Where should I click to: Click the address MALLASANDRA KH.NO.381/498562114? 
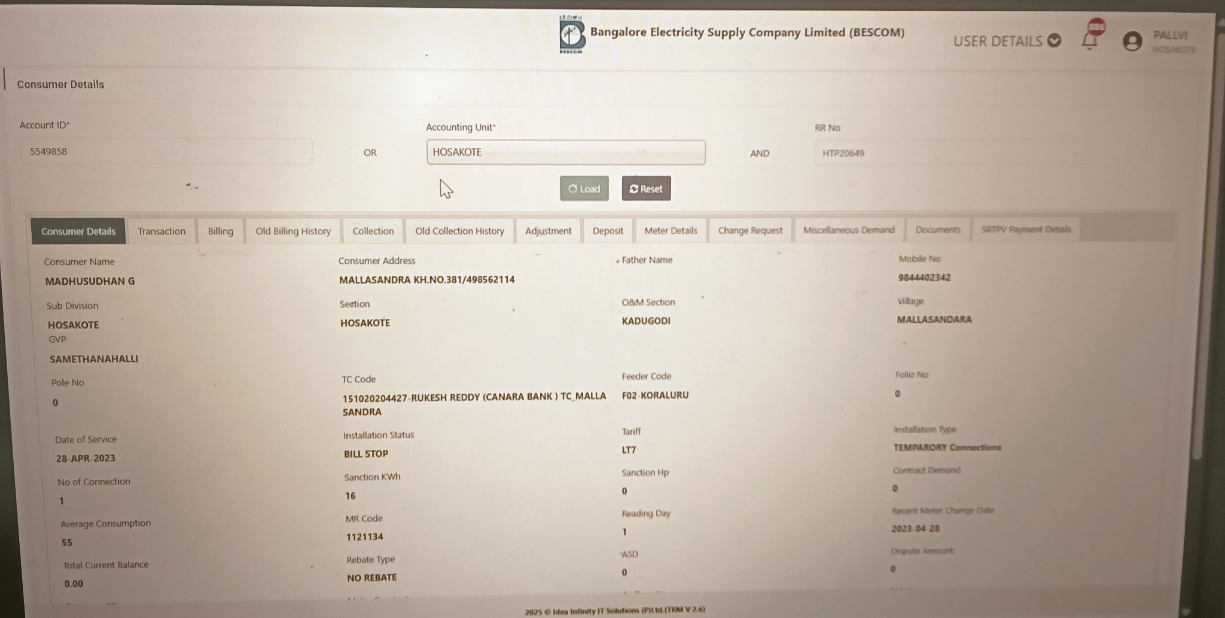[427, 279]
